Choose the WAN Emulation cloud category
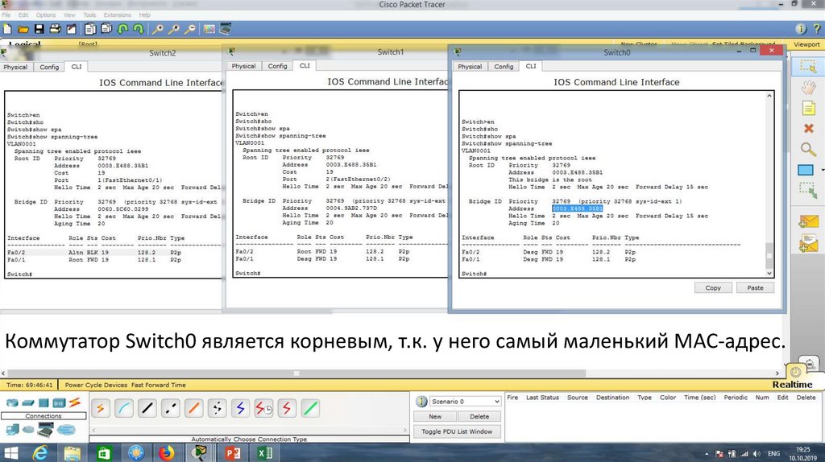825x462 pixels. tap(28, 430)
